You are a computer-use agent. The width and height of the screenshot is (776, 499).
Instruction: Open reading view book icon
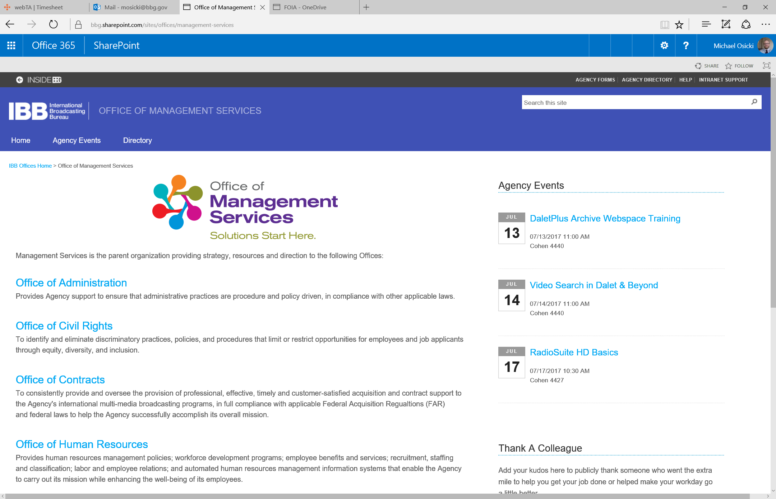665,24
